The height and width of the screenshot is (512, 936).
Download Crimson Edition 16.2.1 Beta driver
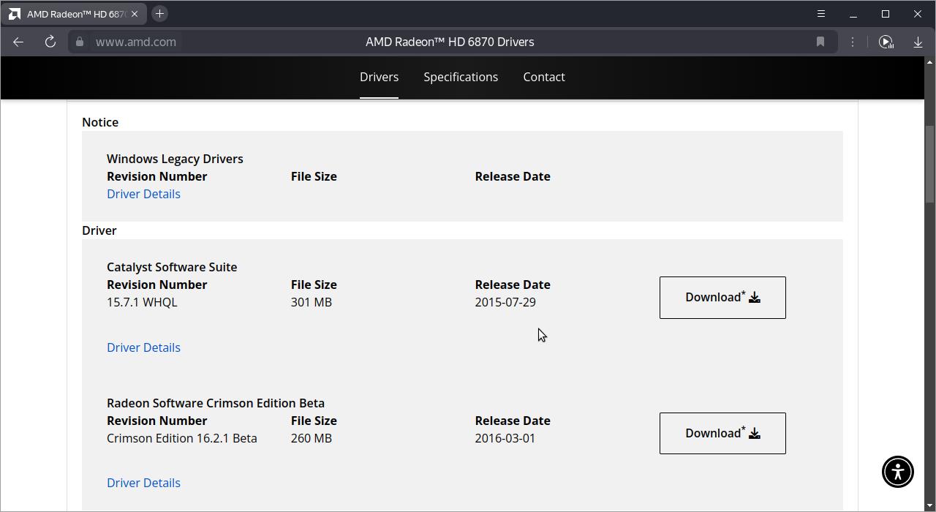click(x=722, y=433)
